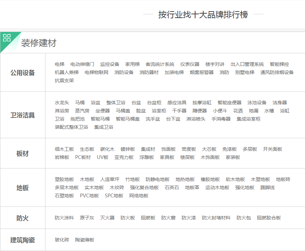Viewport: 305px width, 251px height.
Task: Click the 电梯 link
Action: pyautogui.click(x=59, y=64)
